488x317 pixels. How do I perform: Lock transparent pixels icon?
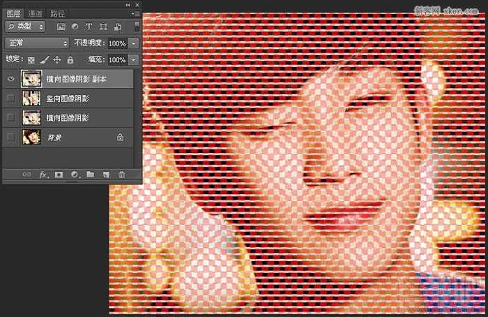coord(31,60)
